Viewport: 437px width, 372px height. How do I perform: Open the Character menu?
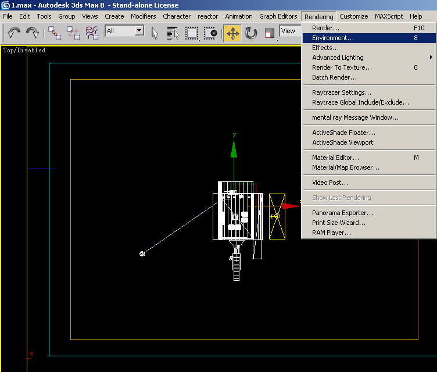coord(177,16)
